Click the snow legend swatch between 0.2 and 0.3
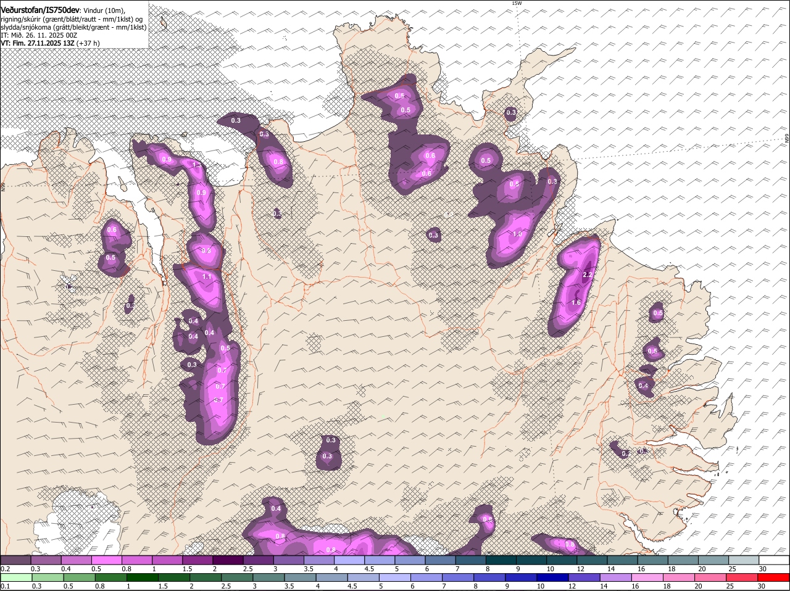The image size is (790, 591). click(x=15, y=560)
